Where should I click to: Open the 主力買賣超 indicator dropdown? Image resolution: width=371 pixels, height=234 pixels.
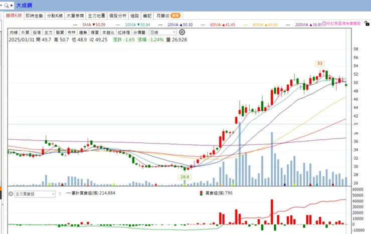point(35,194)
